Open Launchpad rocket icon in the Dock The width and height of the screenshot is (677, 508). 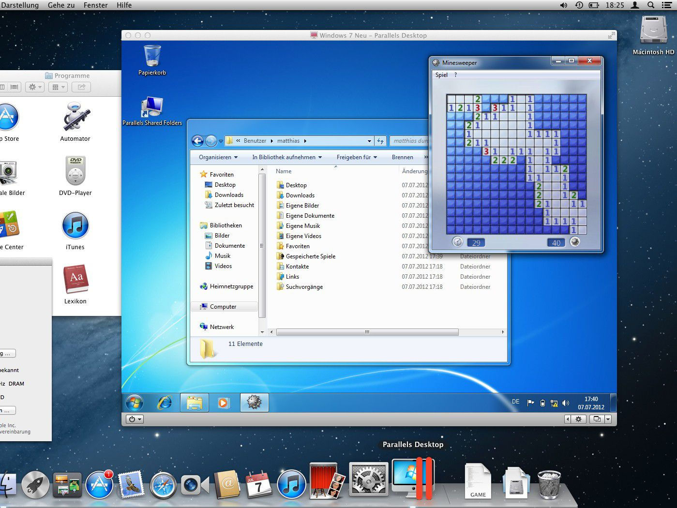pos(35,485)
